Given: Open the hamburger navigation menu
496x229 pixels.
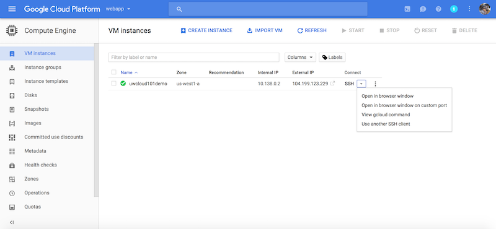Looking at the screenshot, I should coord(12,9).
